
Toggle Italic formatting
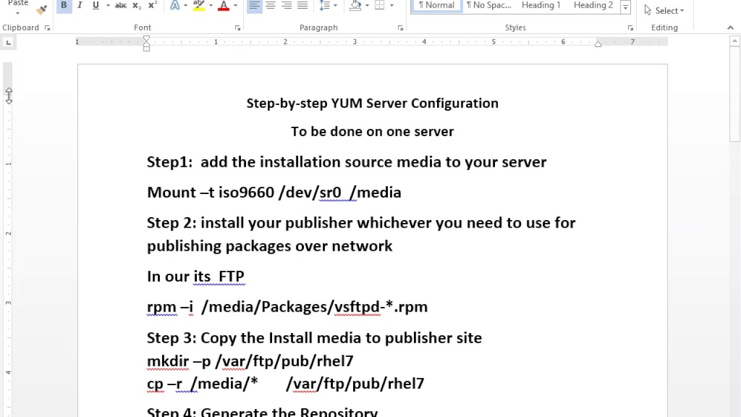click(80, 6)
